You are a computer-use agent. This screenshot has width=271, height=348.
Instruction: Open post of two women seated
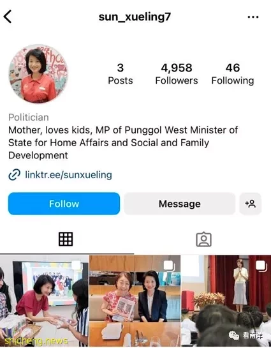[135, 301]
